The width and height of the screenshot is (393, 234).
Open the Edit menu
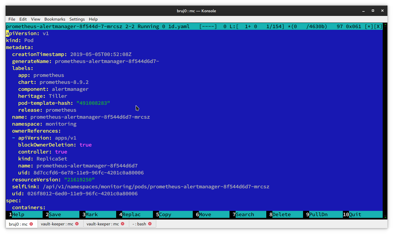(x=23, y=19)
